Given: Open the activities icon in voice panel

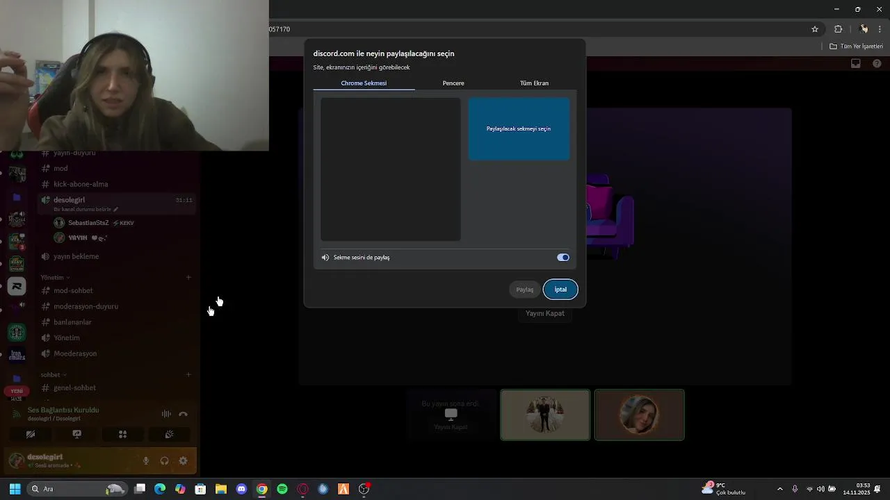Looking at the screenshot, I should coord(122,434).
